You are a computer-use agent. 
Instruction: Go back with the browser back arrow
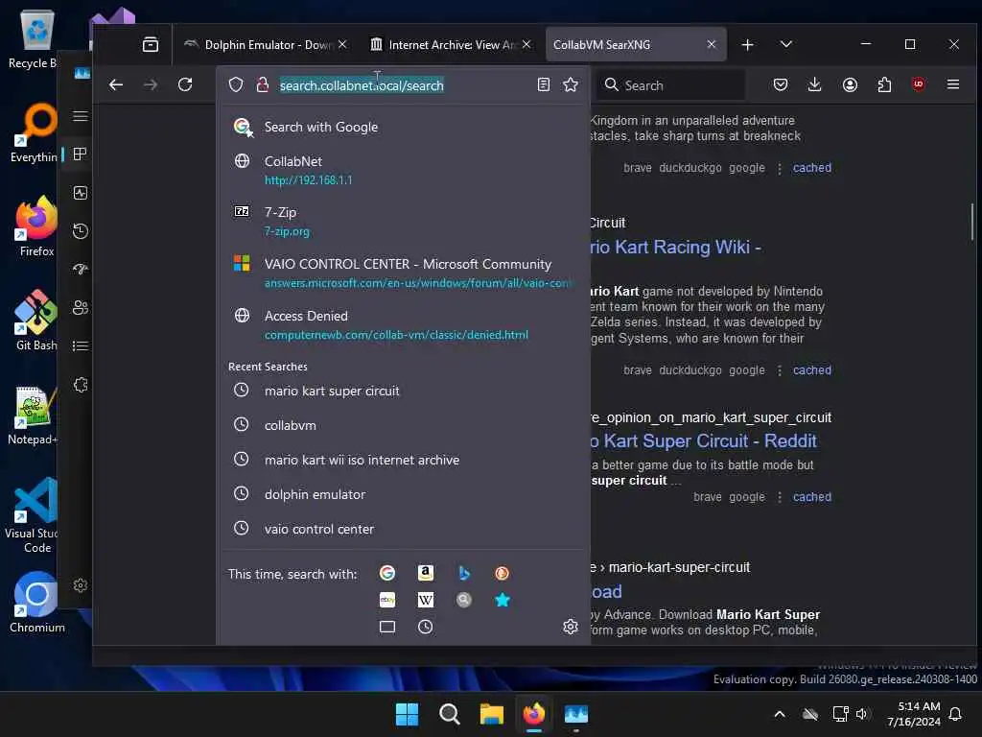(x=116, y=84)
